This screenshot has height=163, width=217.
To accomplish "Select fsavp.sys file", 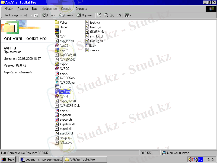I will [x=63, y=138].
